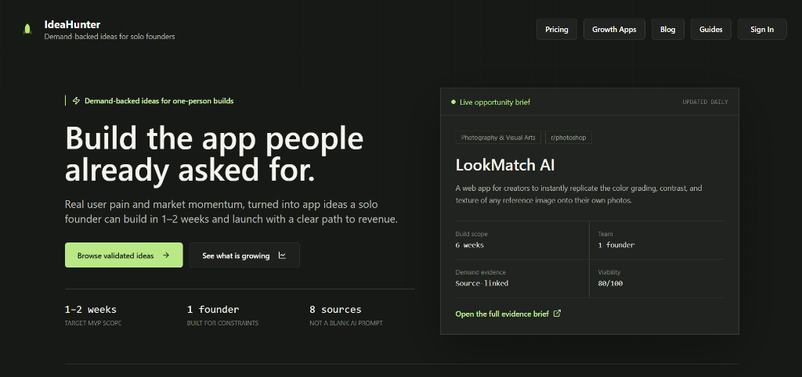Click the Real user pain subheading paragraph
This screenshot has width=802, height=377.
click(x=231, y=212)
